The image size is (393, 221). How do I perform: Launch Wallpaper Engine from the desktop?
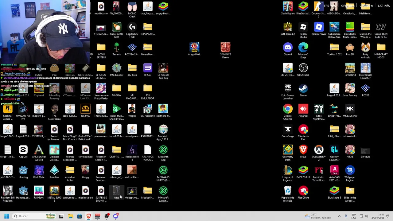click(350, 173)
